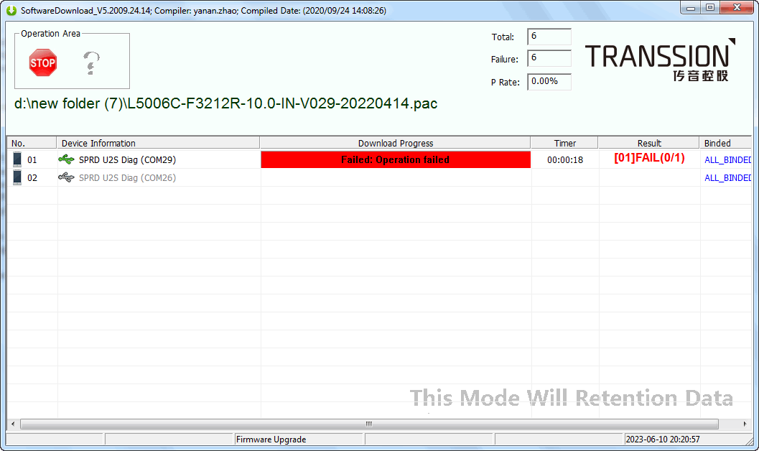Select SPRD U2S Diag (COM29) device text
This screenshot has height=451, width=759.
[x=127, y=159]
